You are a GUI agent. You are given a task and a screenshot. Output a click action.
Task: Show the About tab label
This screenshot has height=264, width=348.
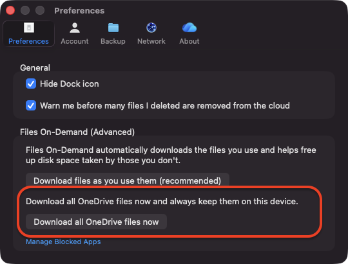189,41
